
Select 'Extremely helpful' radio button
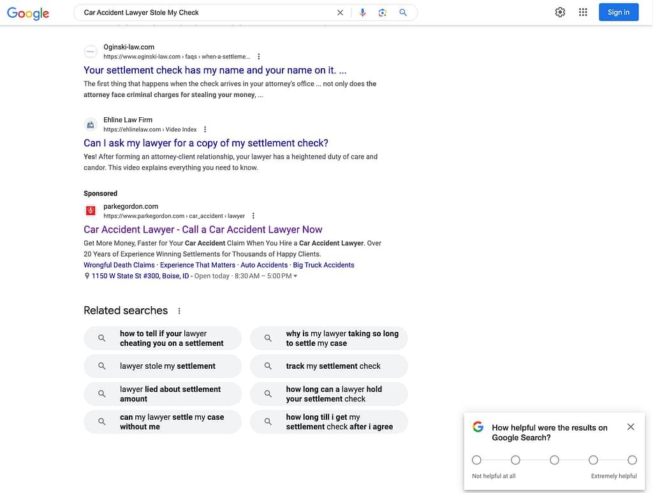pos(632,460)
